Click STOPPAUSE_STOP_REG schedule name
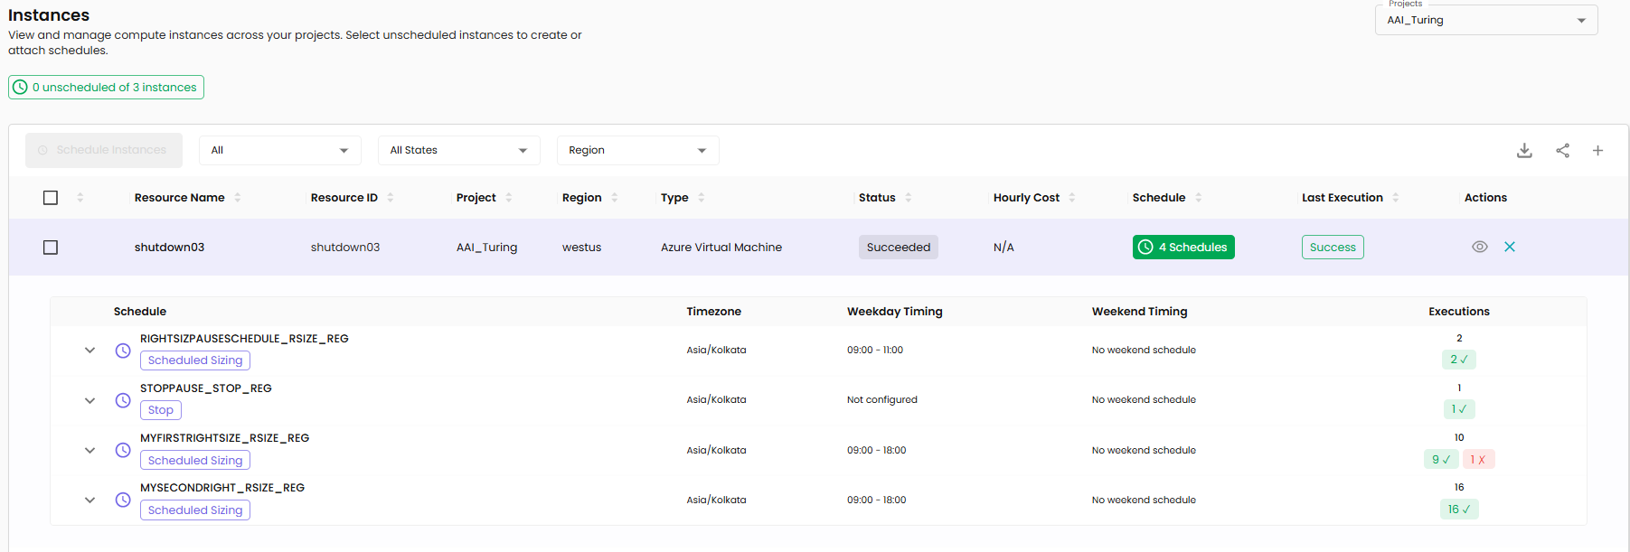1630x552 pixels. 206,388
